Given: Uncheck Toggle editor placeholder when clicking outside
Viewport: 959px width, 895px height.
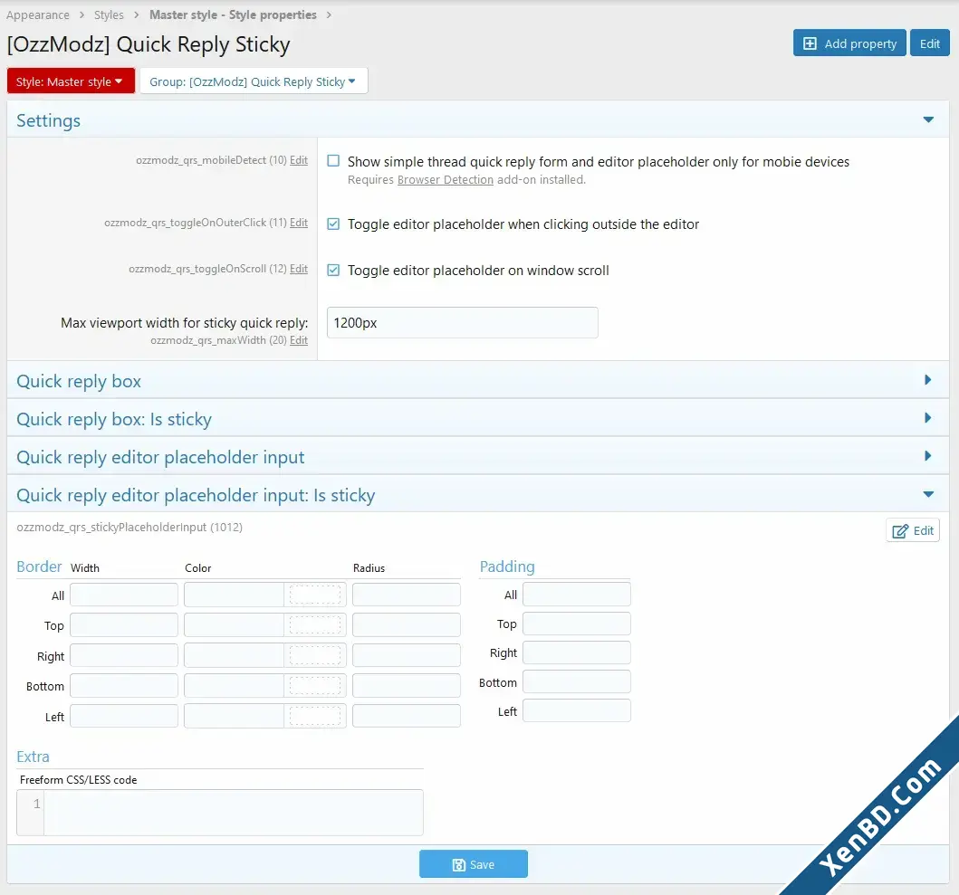Looking at the screenshot, I should [x=333, y=224].
